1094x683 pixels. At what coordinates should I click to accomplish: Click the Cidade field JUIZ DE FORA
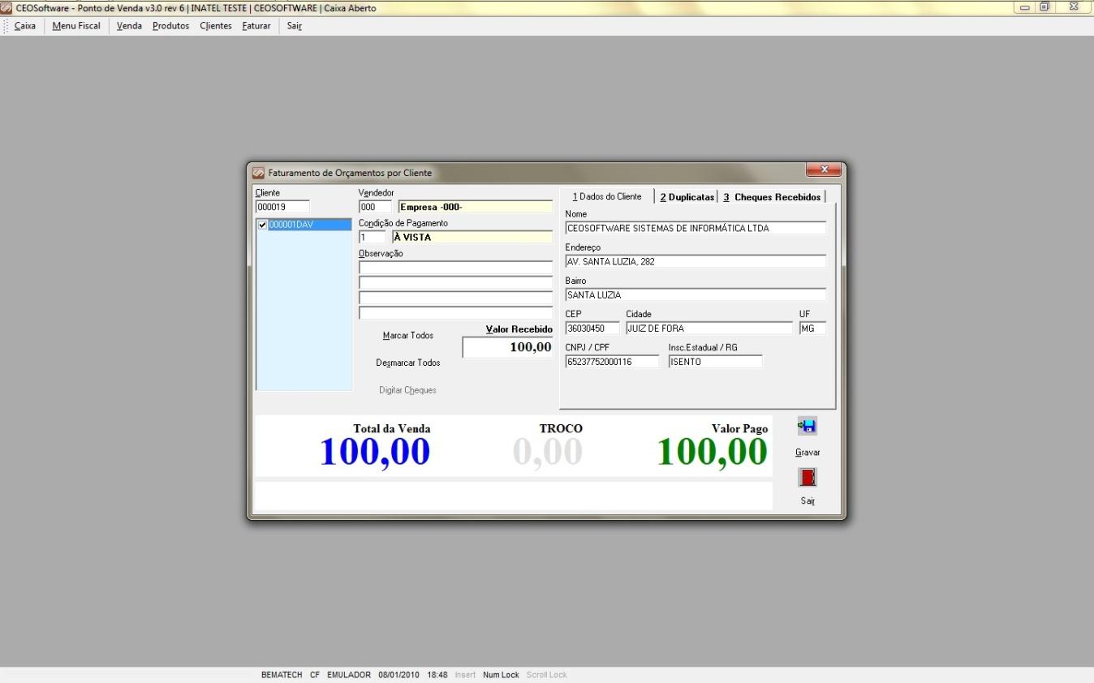click(x=709, y=329)
